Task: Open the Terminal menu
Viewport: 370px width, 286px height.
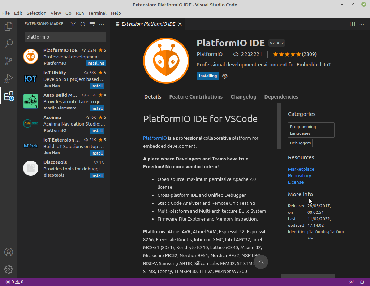Action: [97, 13]
